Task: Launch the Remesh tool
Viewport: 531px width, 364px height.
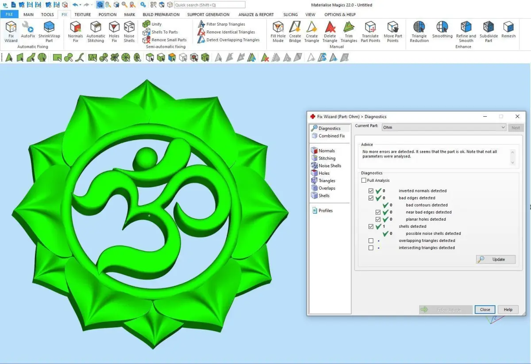Action: [x=508, y=29]
